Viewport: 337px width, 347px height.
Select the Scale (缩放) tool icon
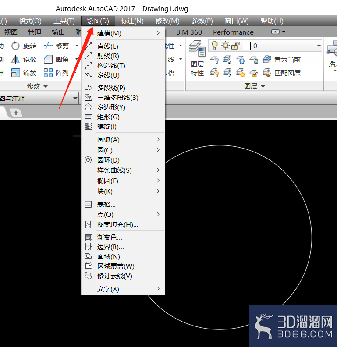[x=15, y=73]
